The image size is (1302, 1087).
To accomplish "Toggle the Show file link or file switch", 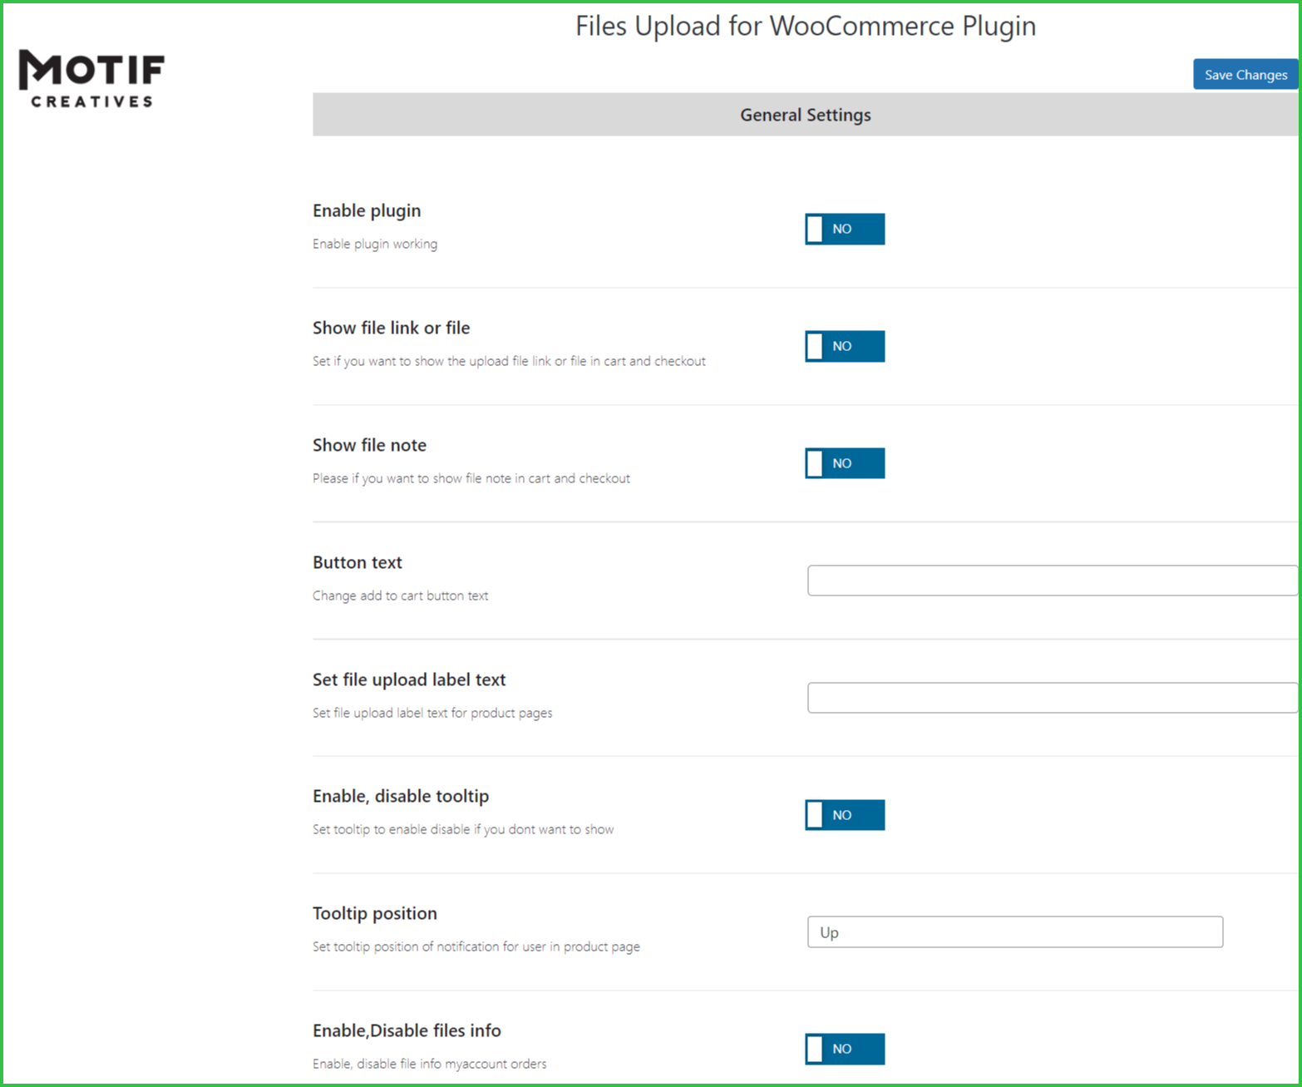I will point(845,346).
